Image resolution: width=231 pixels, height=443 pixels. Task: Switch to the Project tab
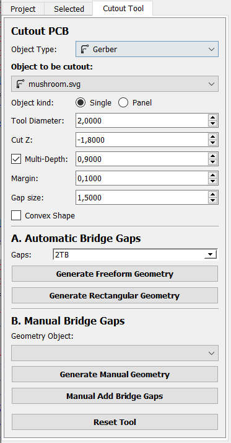[23, 9]
